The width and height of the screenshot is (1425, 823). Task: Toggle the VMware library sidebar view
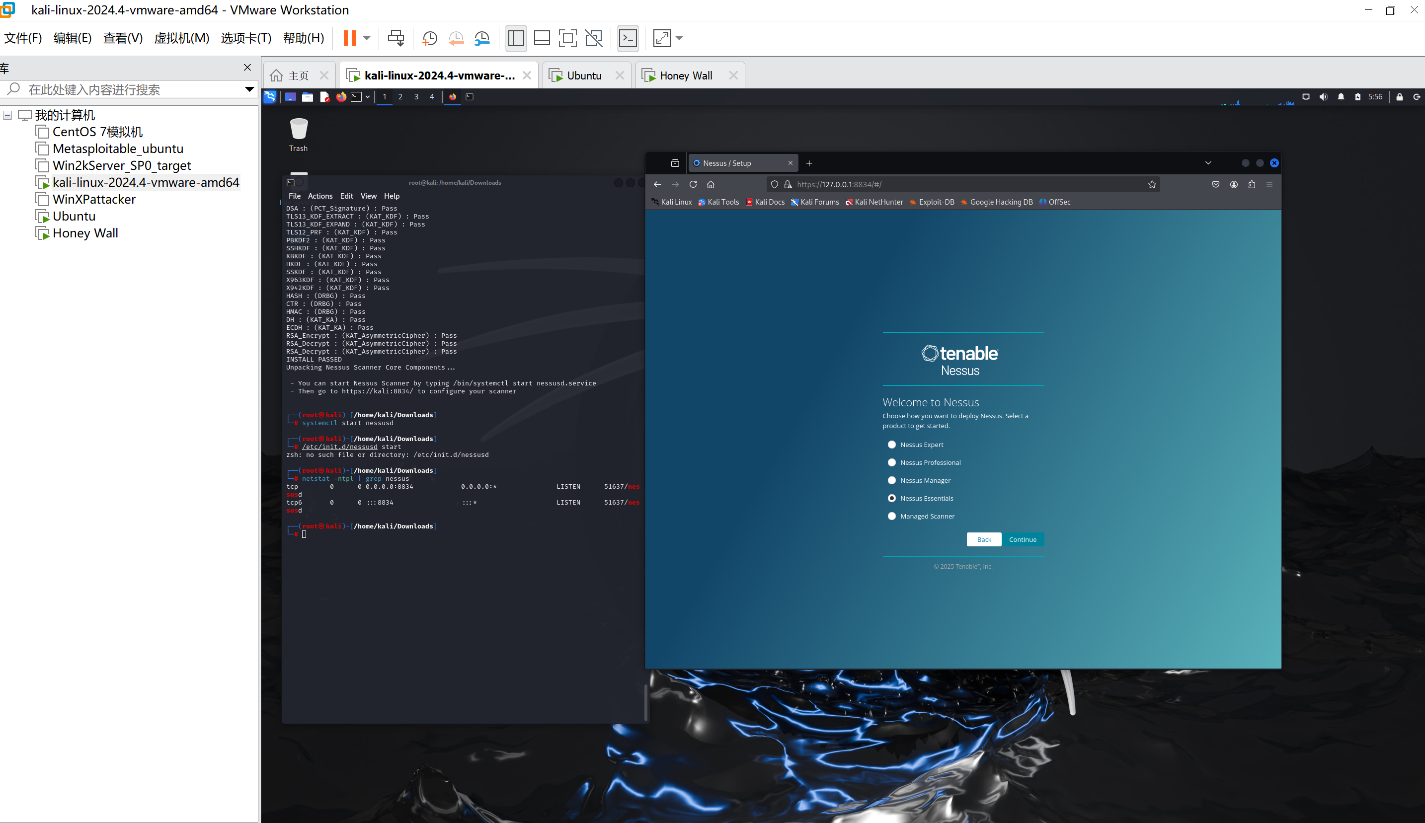pyautogui.click(x=516, y=38)
